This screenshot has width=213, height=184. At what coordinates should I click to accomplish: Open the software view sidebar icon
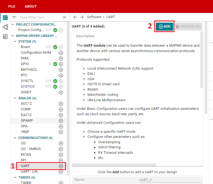tap(5, 18)
